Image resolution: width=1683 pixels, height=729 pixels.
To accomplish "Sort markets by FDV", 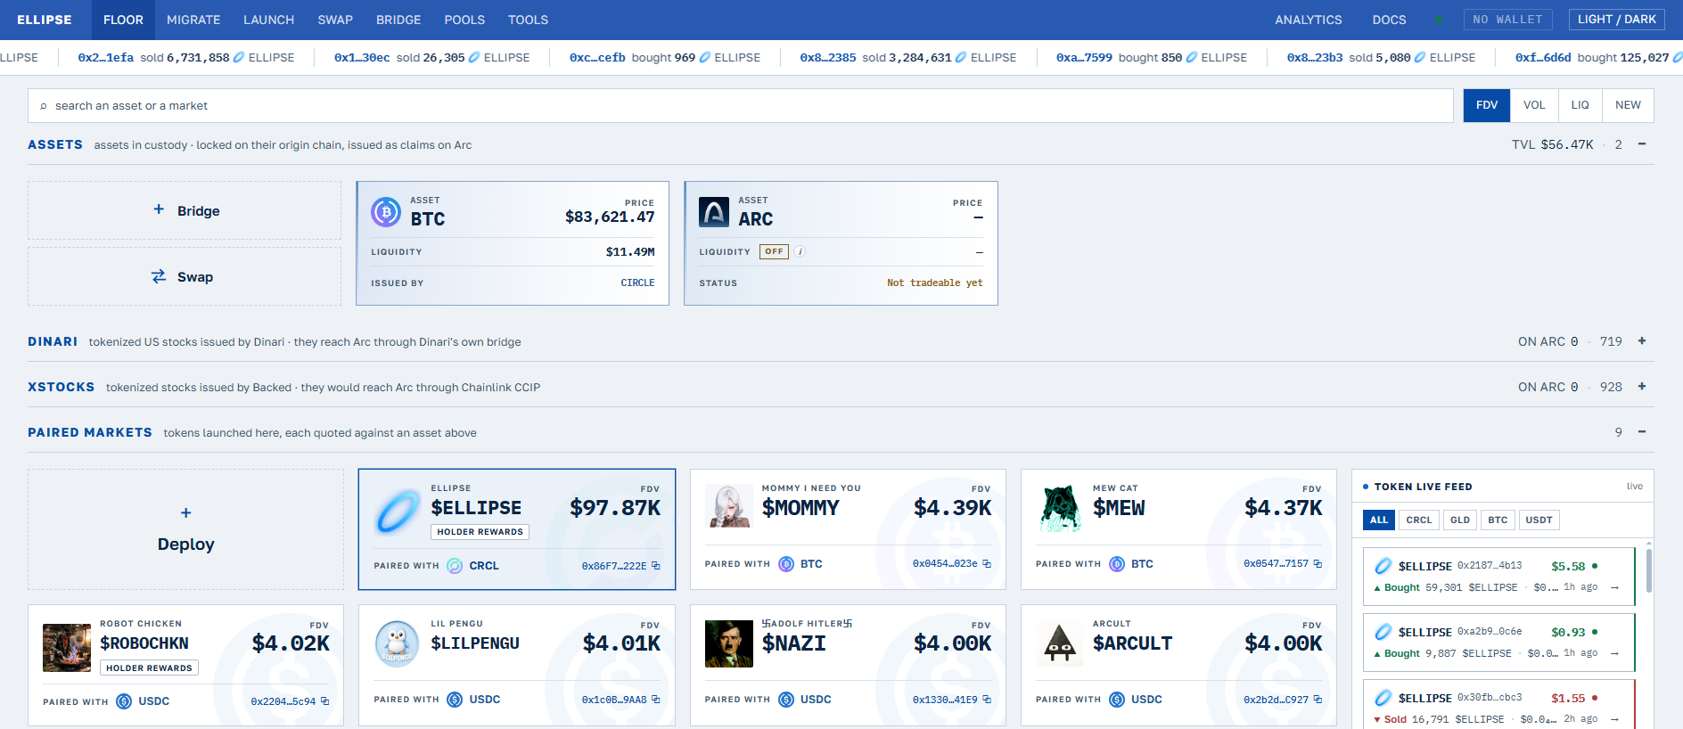I will click(1487, 105).
